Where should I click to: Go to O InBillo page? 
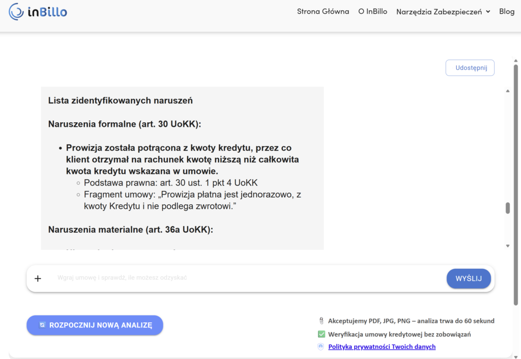(x=372, y=12)
